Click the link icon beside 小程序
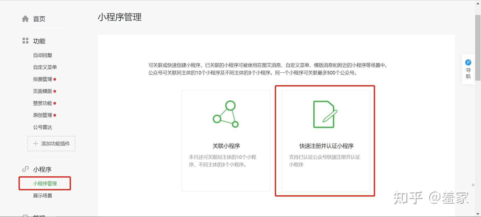Screen dimensions: 481x217 click(25, 169)
